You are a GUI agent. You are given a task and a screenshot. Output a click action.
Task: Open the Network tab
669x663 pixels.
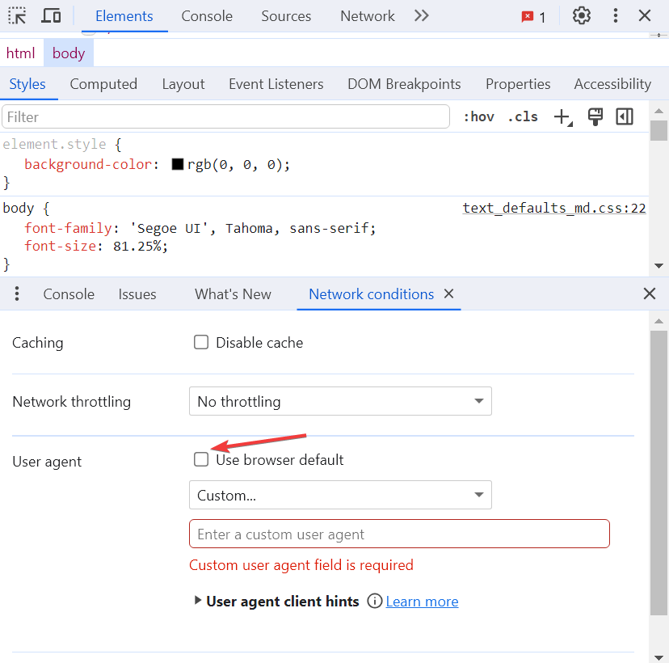click(367, 16)
